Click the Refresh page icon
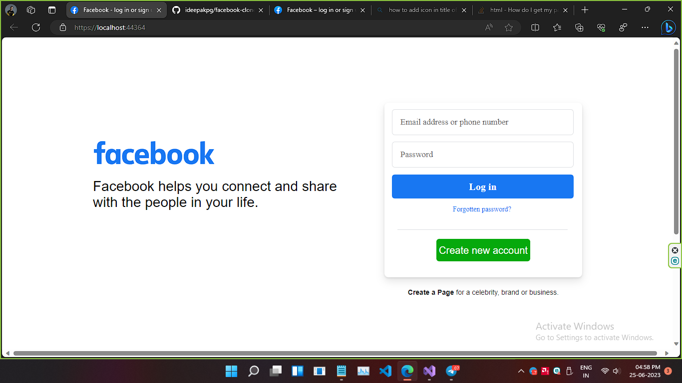 tap(35, 27)
